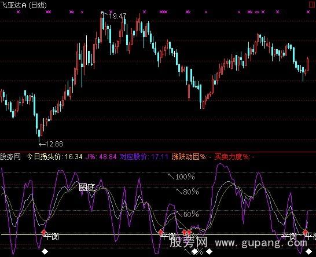Click the 圆底 pattern label
316x257 pixels.
(x=87, y=188)
